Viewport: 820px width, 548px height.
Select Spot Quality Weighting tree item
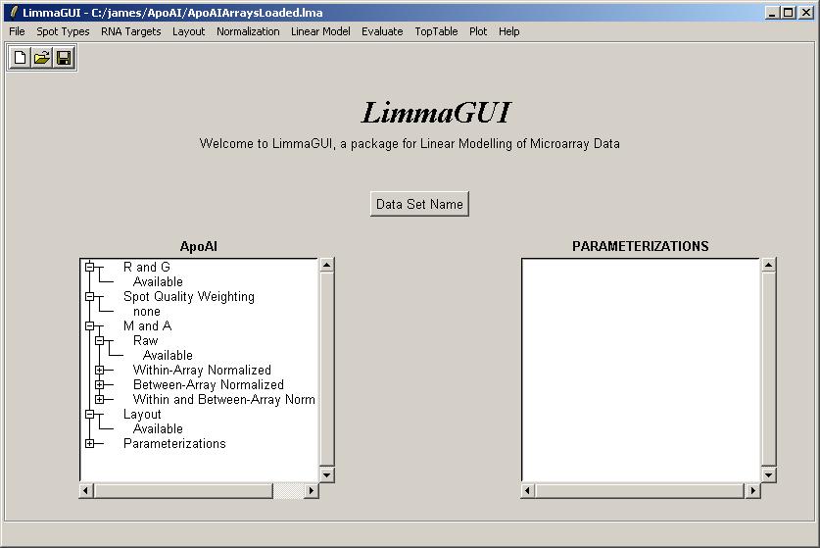point(188,296)
